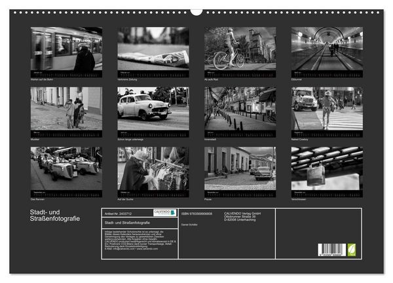The width and height of the screenshot is (393, 283).
Task: Open the tunnel photo thumbnail
Action: (x=327, y=48)
